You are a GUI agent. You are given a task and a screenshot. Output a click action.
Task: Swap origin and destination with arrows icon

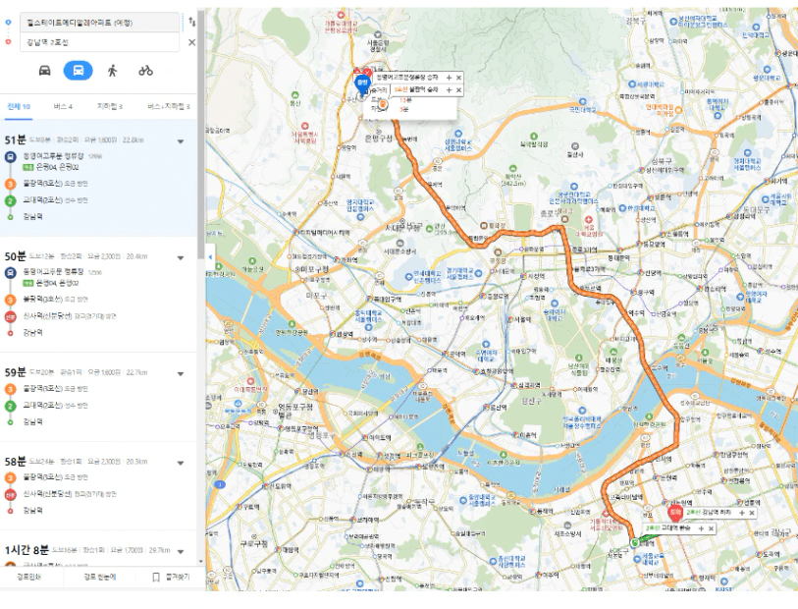tap(191, 22)
